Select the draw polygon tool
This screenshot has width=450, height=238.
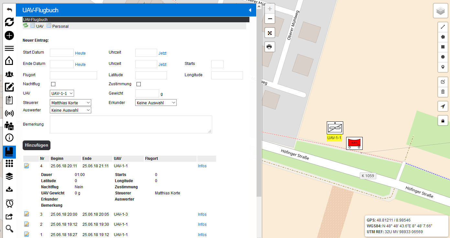[443, 37]
